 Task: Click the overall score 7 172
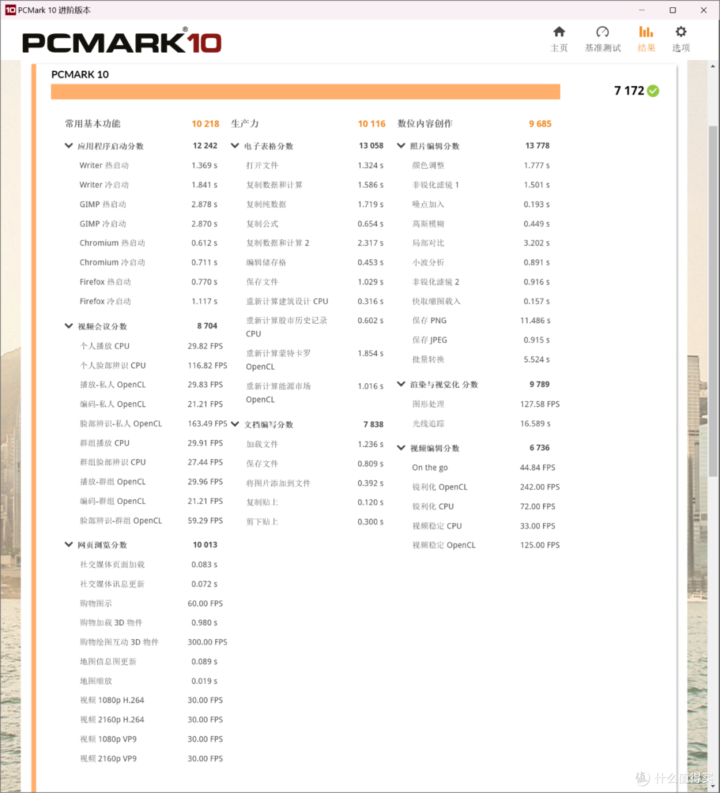[x=629, y=91]
